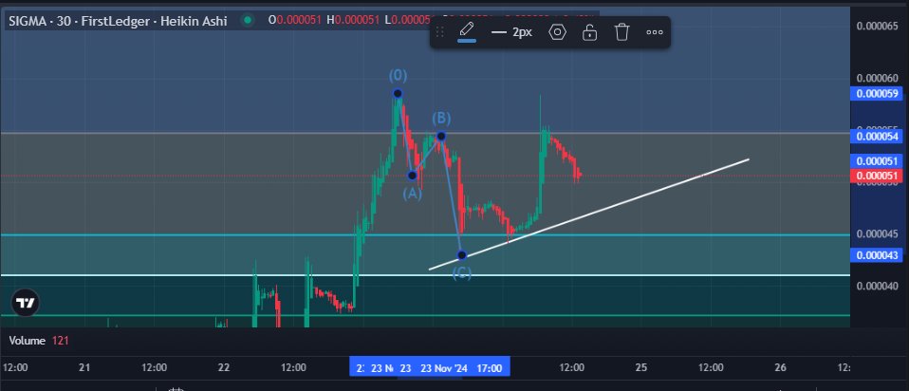Open drawing settings hexagon icon
Viewport: 909px width, 391px height.
[x=557, y=32]
